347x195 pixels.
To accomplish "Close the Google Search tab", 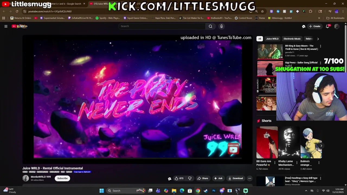I will coord(84,4).
